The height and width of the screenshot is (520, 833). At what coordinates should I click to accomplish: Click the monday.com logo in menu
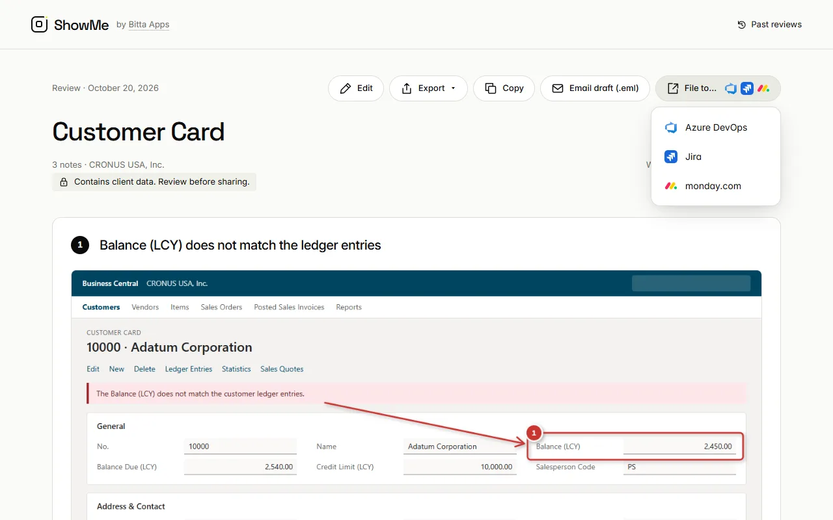pyautogui.click(x=671, y=186)
